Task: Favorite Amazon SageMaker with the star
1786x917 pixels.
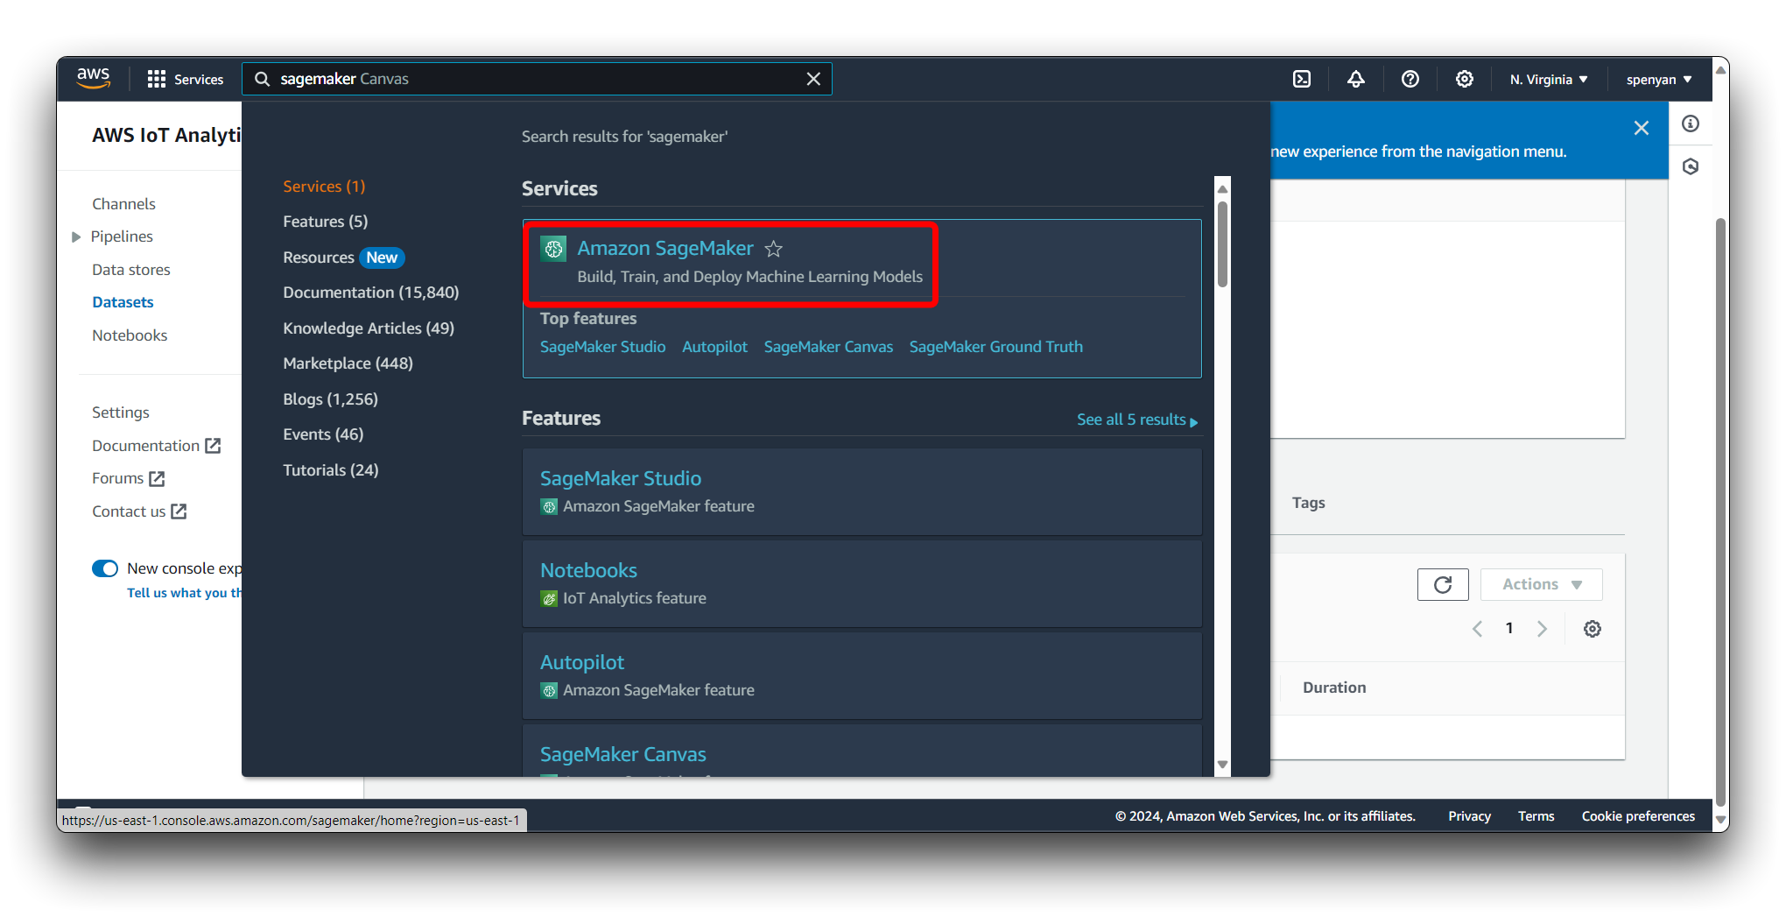Action: coord(774,249)
